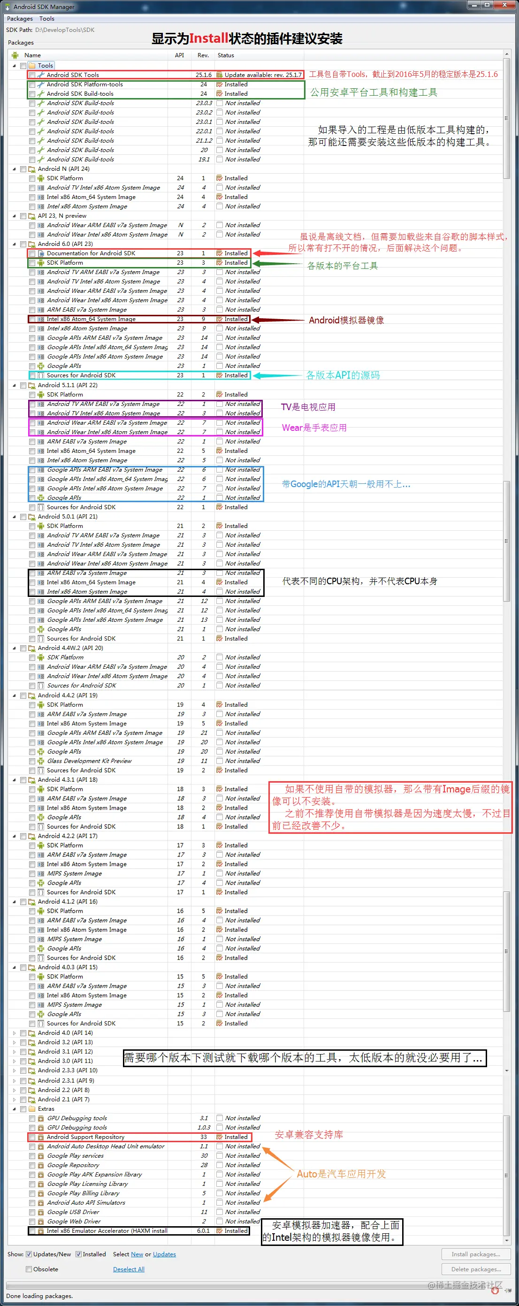This screenshot has height=1306, width=519.
Task: Click the Android 6.0 (API 23) folder icon
Action: [32, 244]
